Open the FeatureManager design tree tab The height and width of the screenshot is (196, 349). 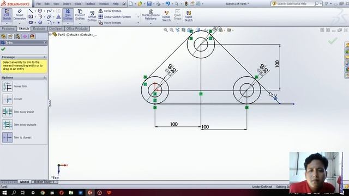3,36
